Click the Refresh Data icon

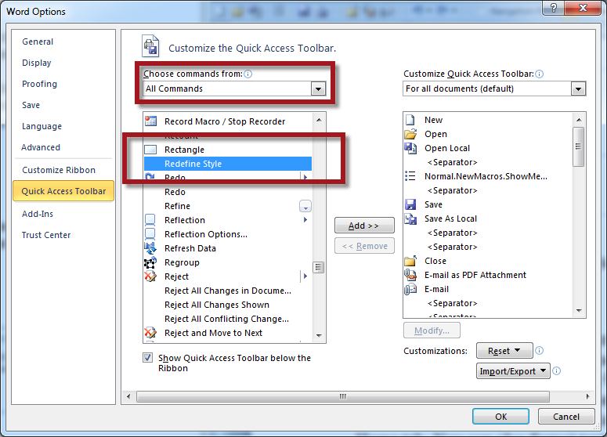[x=150, y=248]
